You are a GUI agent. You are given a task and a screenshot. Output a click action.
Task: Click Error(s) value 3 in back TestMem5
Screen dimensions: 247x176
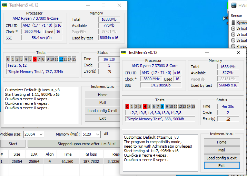coord(109,72)
